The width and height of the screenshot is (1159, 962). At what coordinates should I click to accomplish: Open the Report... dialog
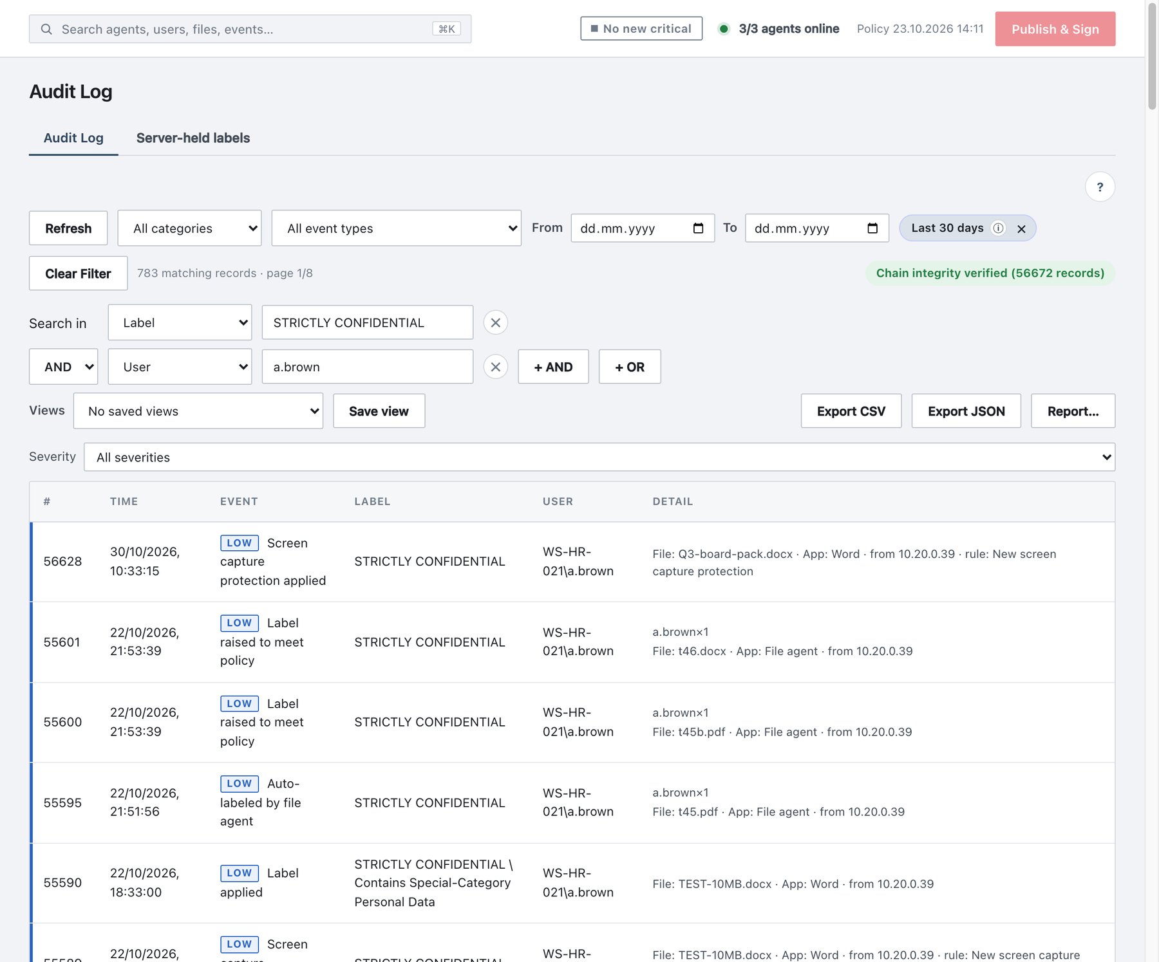click(1073, 411)
